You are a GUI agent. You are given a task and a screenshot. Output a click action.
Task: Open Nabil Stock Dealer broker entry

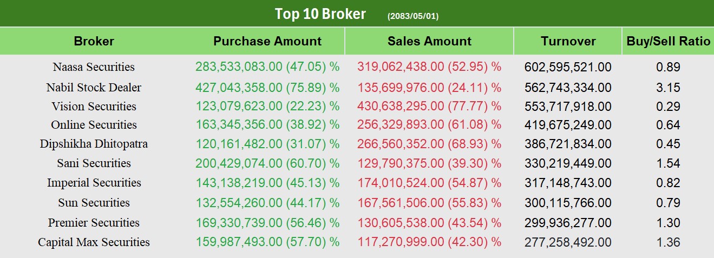[94, 87]
